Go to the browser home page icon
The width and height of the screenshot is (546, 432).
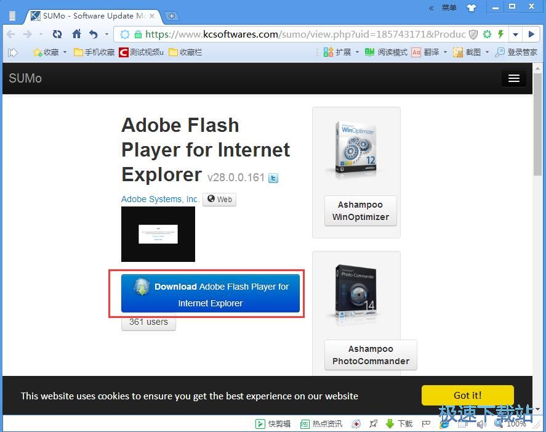coord(76,34)
